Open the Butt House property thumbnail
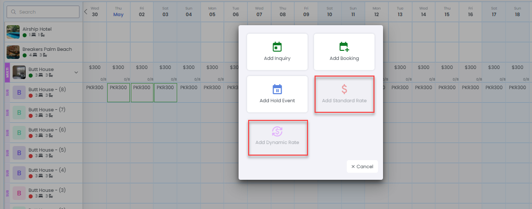 [x=19, y=72]
